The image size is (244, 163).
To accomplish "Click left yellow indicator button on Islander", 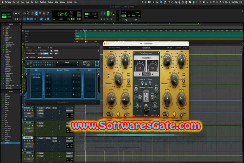I will point(118,114).
